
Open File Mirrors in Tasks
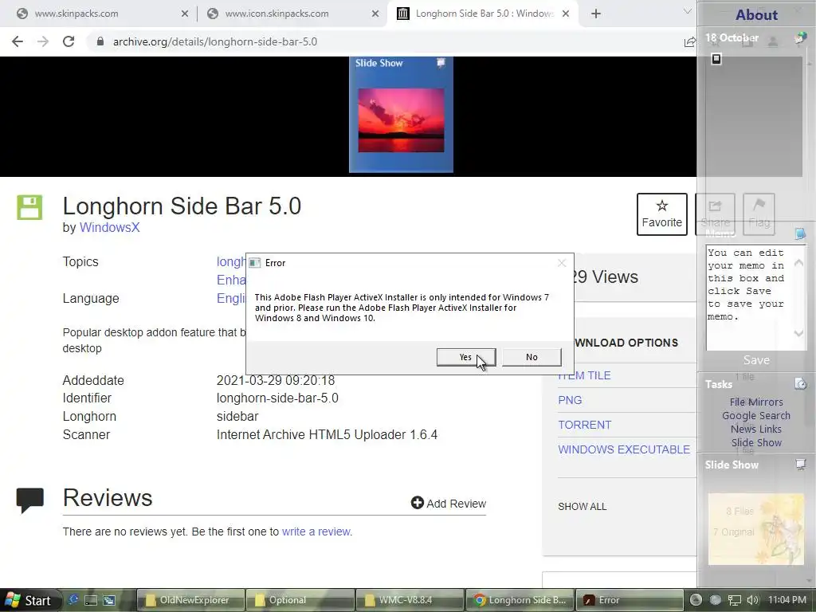pyautogui.click(x=756, y=402)
